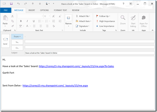
Task: Apply the font color A button
Action: point(27,26)
